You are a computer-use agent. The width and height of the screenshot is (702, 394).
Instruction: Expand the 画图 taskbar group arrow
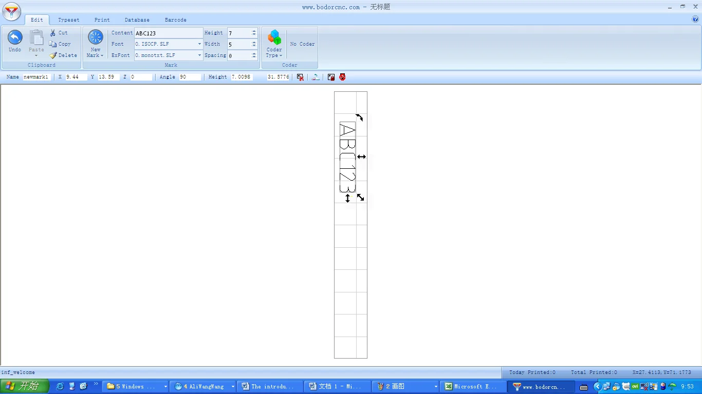(436, 387)
